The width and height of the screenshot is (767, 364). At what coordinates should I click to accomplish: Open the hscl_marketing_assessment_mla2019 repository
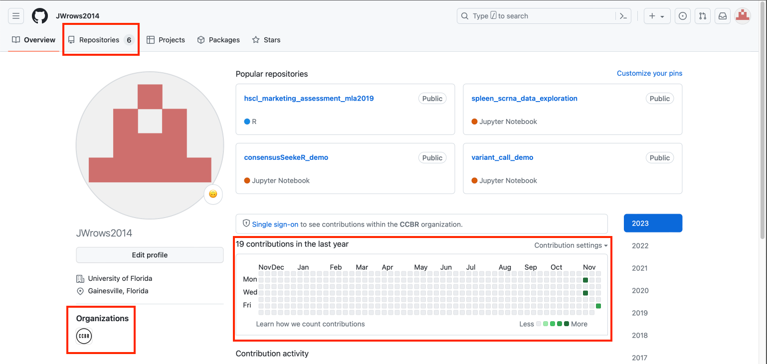(x=309, y=99)
